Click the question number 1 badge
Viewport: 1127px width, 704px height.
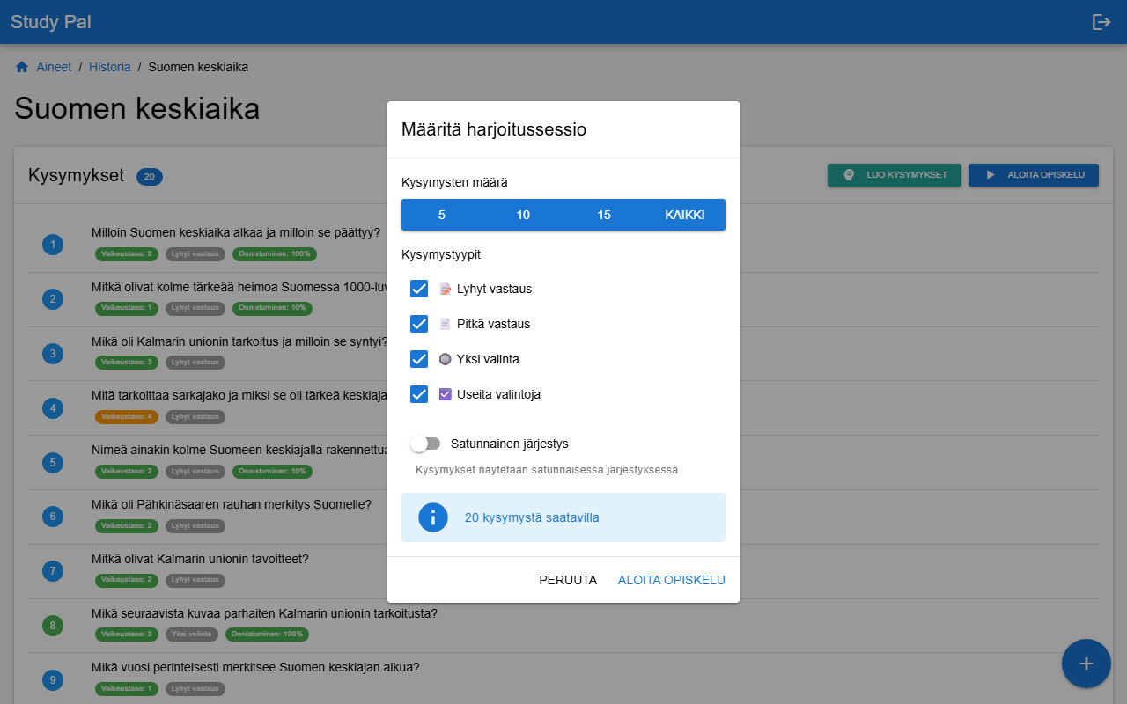[53, 245]
